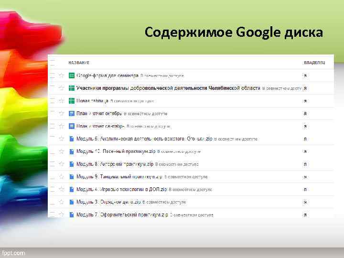Select the Модуль 3 zip file name
The height and width of the screenshot is (258, 344).
[108, 202]
